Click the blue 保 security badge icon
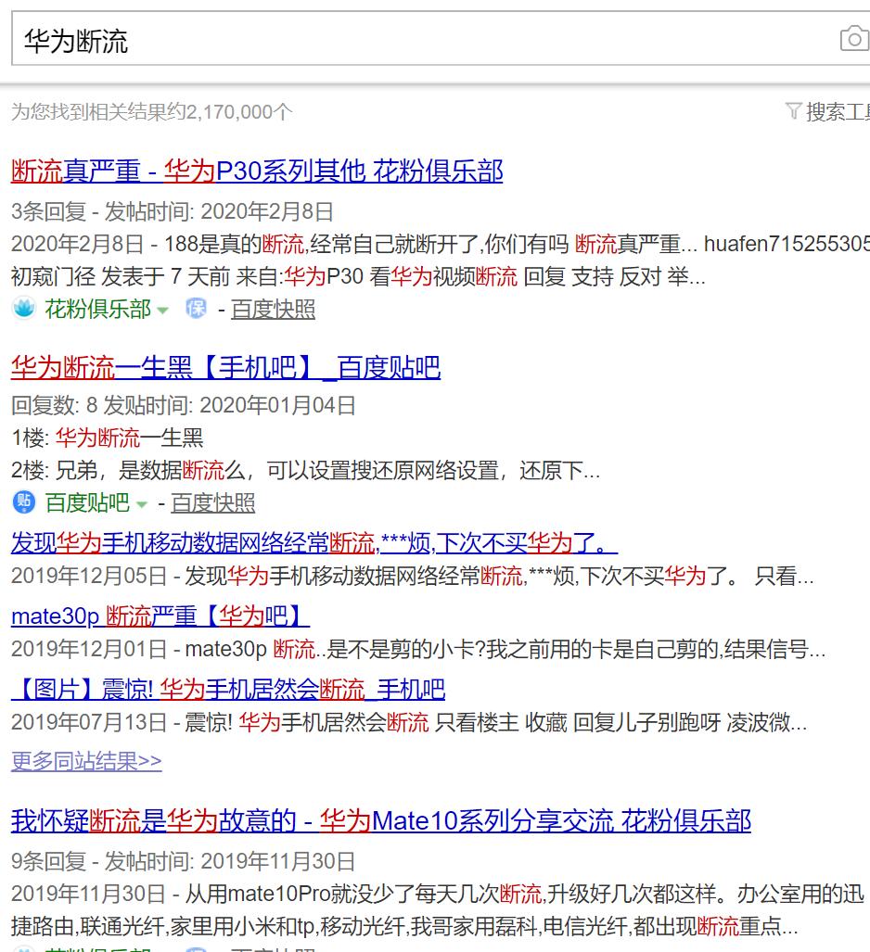Screen dimensions: 870x952 click(195, 310)
